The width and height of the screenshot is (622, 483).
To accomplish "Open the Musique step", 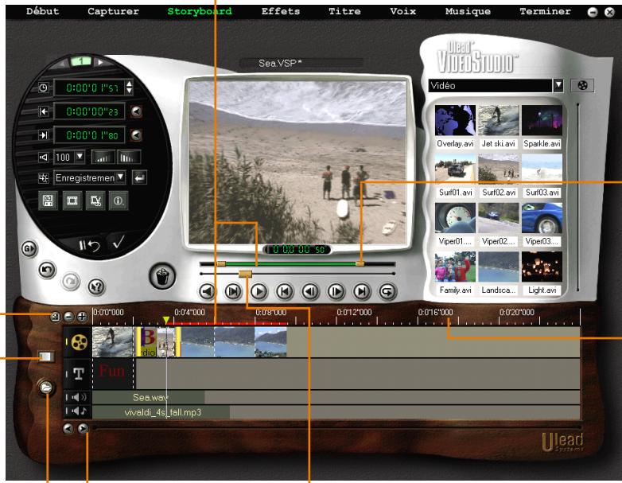I will click(468, 11).
